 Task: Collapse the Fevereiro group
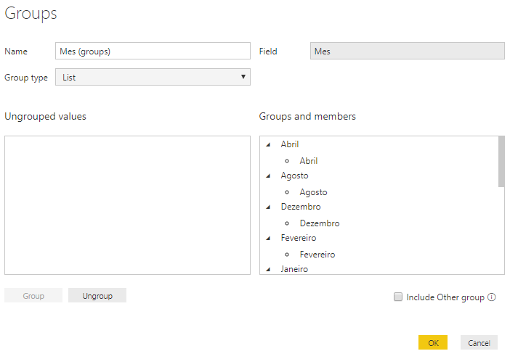point(268,239)
